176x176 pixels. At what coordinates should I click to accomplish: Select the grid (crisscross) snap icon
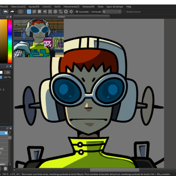click(x=39, y=12)
